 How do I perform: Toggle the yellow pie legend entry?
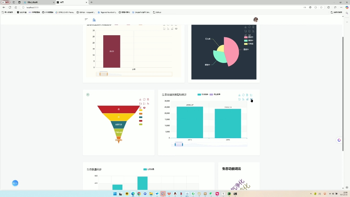click(249, 44)
